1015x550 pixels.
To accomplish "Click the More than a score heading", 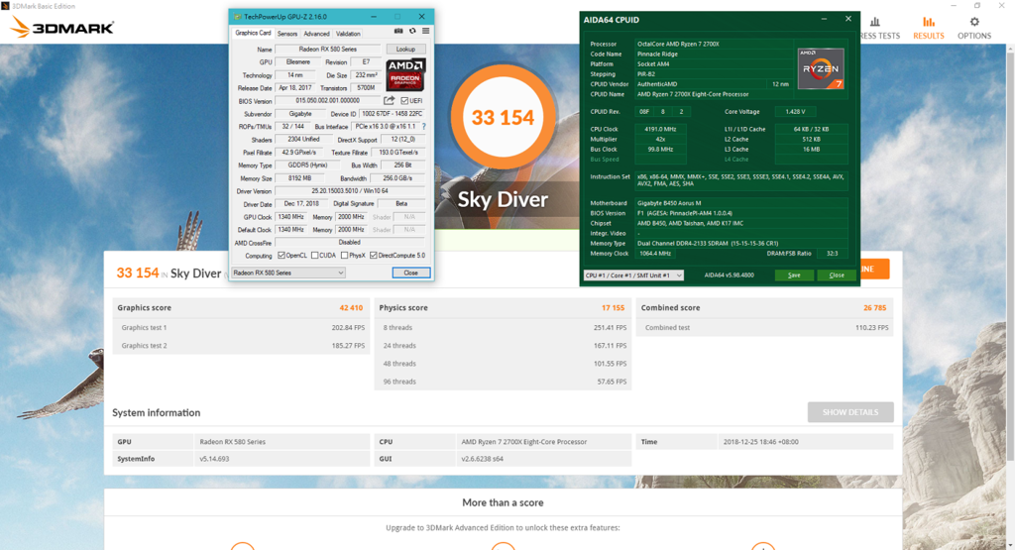I will pos(503,502).
